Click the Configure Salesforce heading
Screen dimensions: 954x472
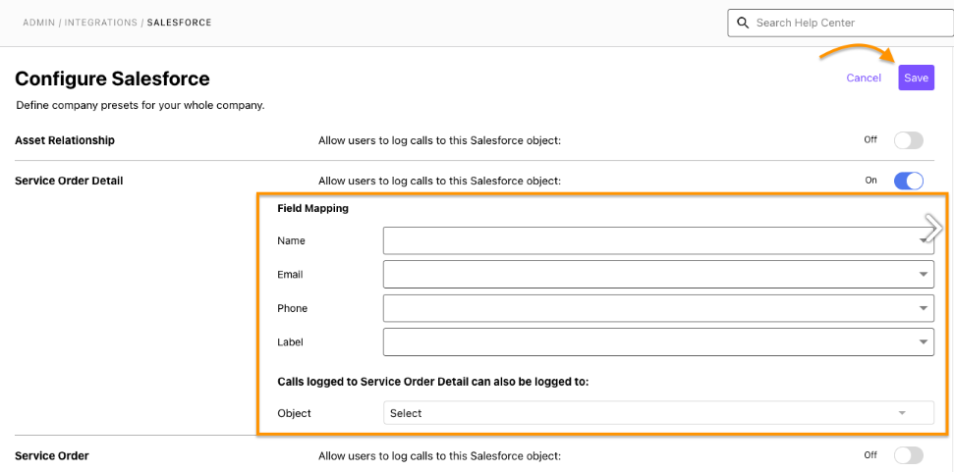click(113, 79)
